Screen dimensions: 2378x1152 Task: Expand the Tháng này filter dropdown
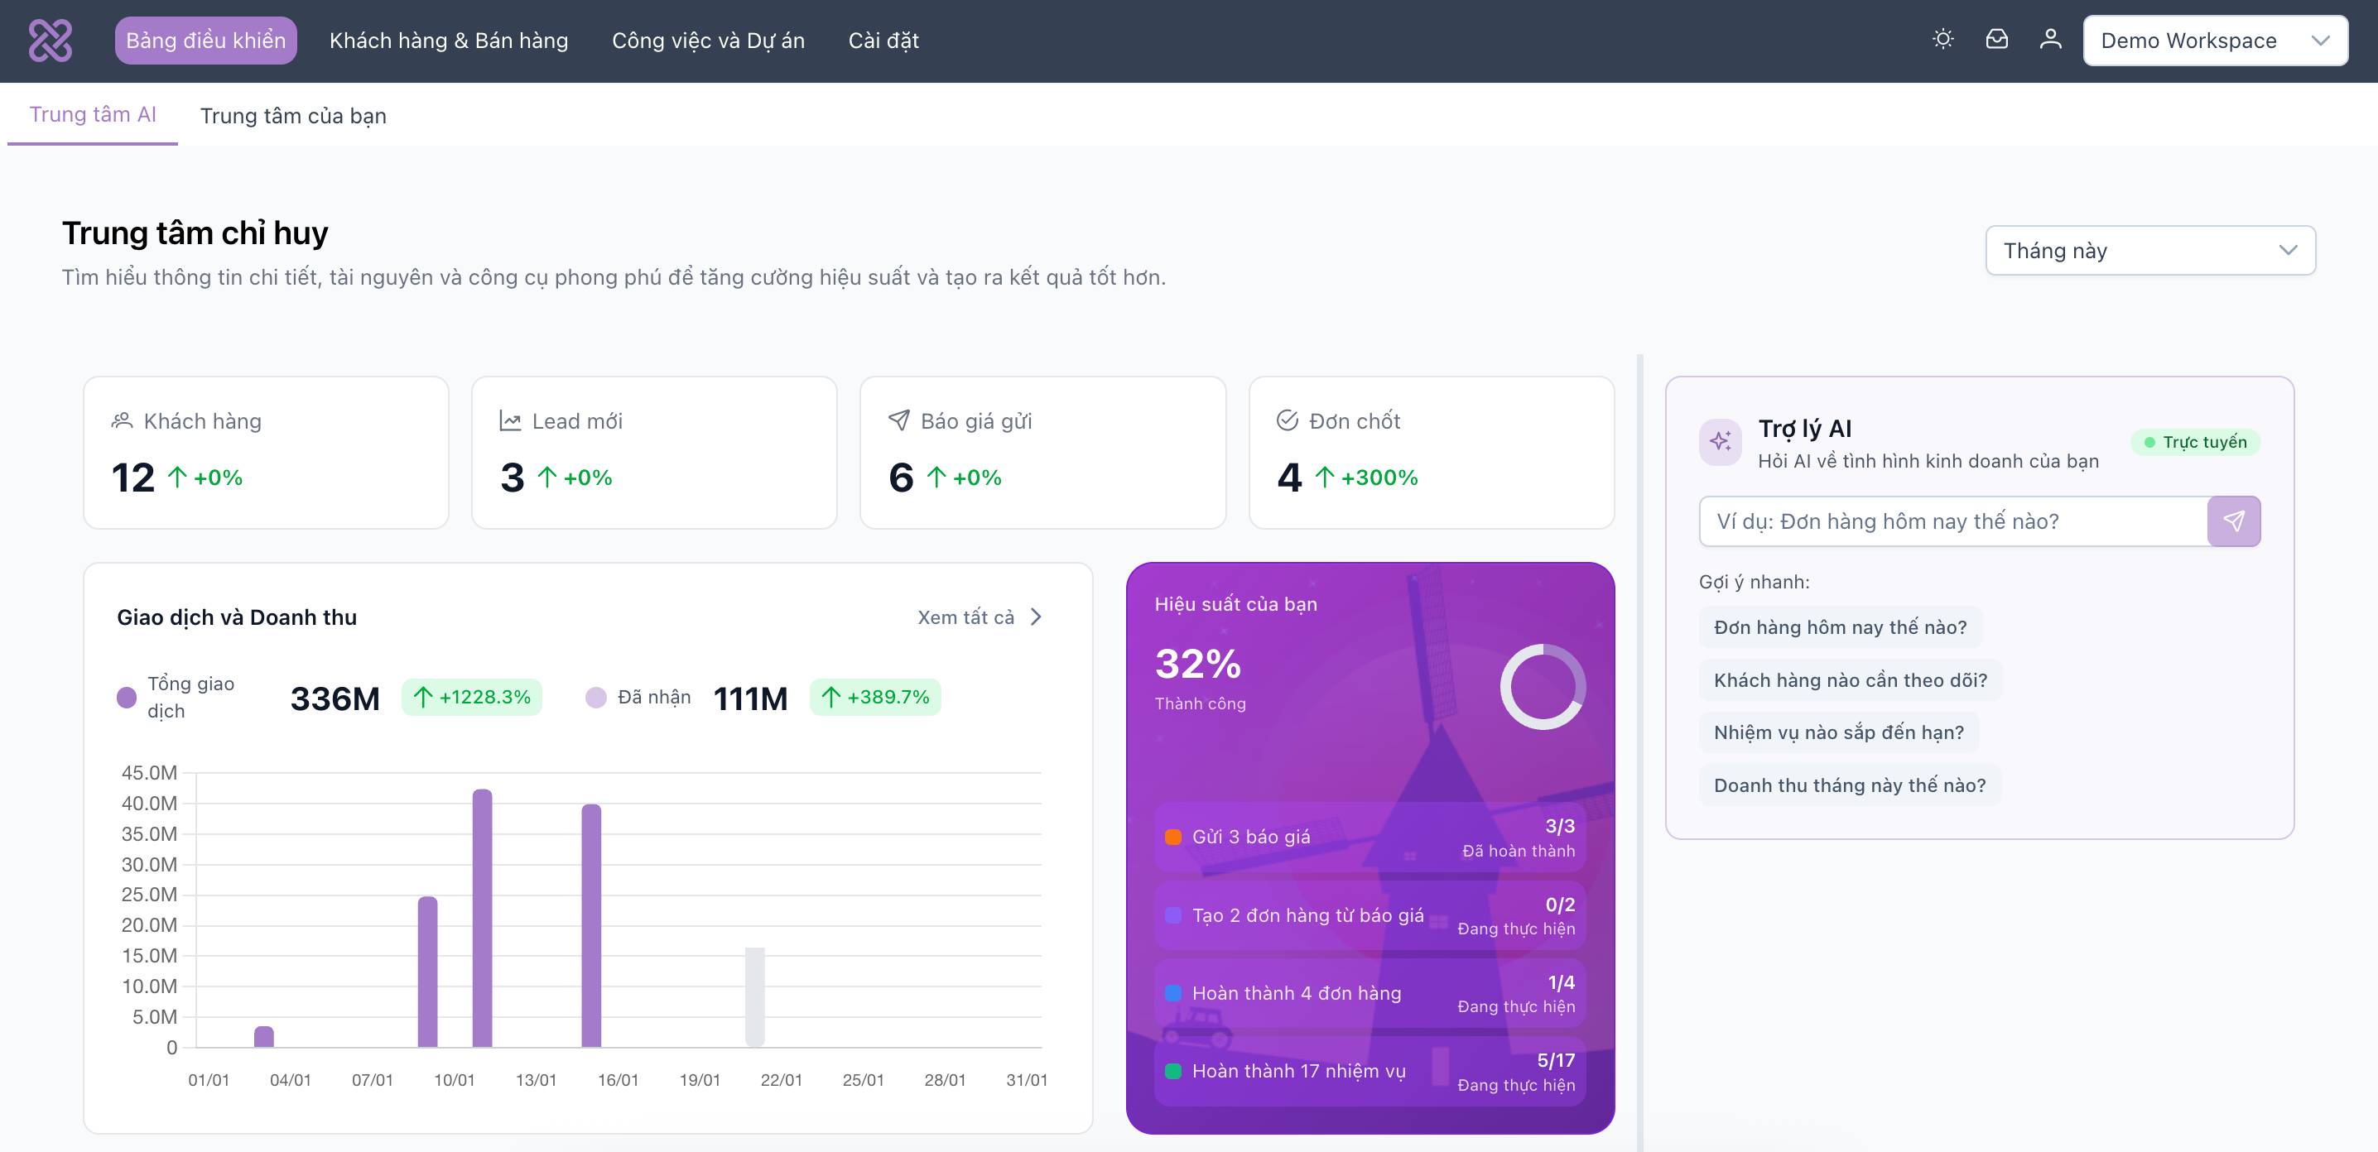click(2149, 250)
